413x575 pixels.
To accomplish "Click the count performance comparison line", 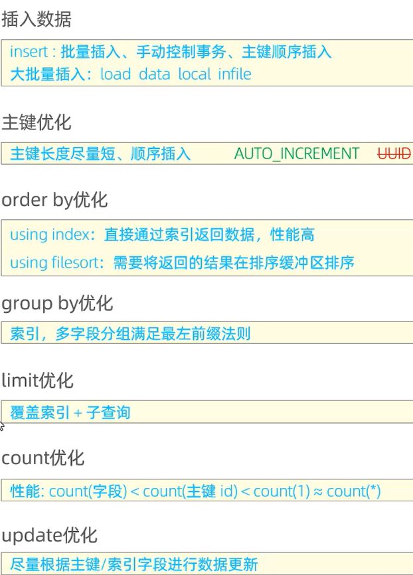I will [x=195, y=491].
